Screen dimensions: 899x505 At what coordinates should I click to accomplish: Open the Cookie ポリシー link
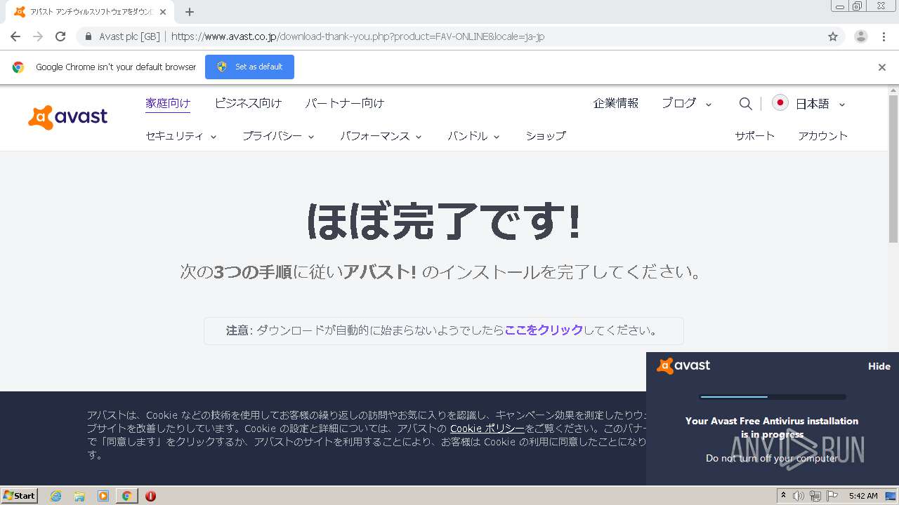tap(487, 429)
